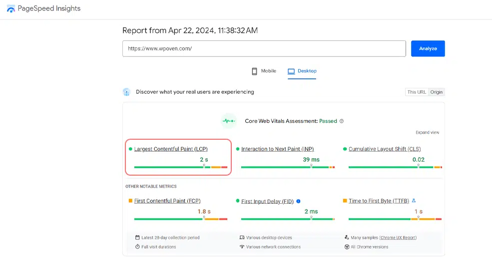This screenshot has height=257, width=492.
Task: Click the INP value 39 ms
Action: tap(311, 160)
